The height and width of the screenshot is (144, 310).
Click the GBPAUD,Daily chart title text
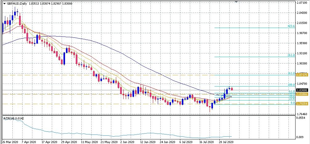pyautogui.click(x=17, y=3)
